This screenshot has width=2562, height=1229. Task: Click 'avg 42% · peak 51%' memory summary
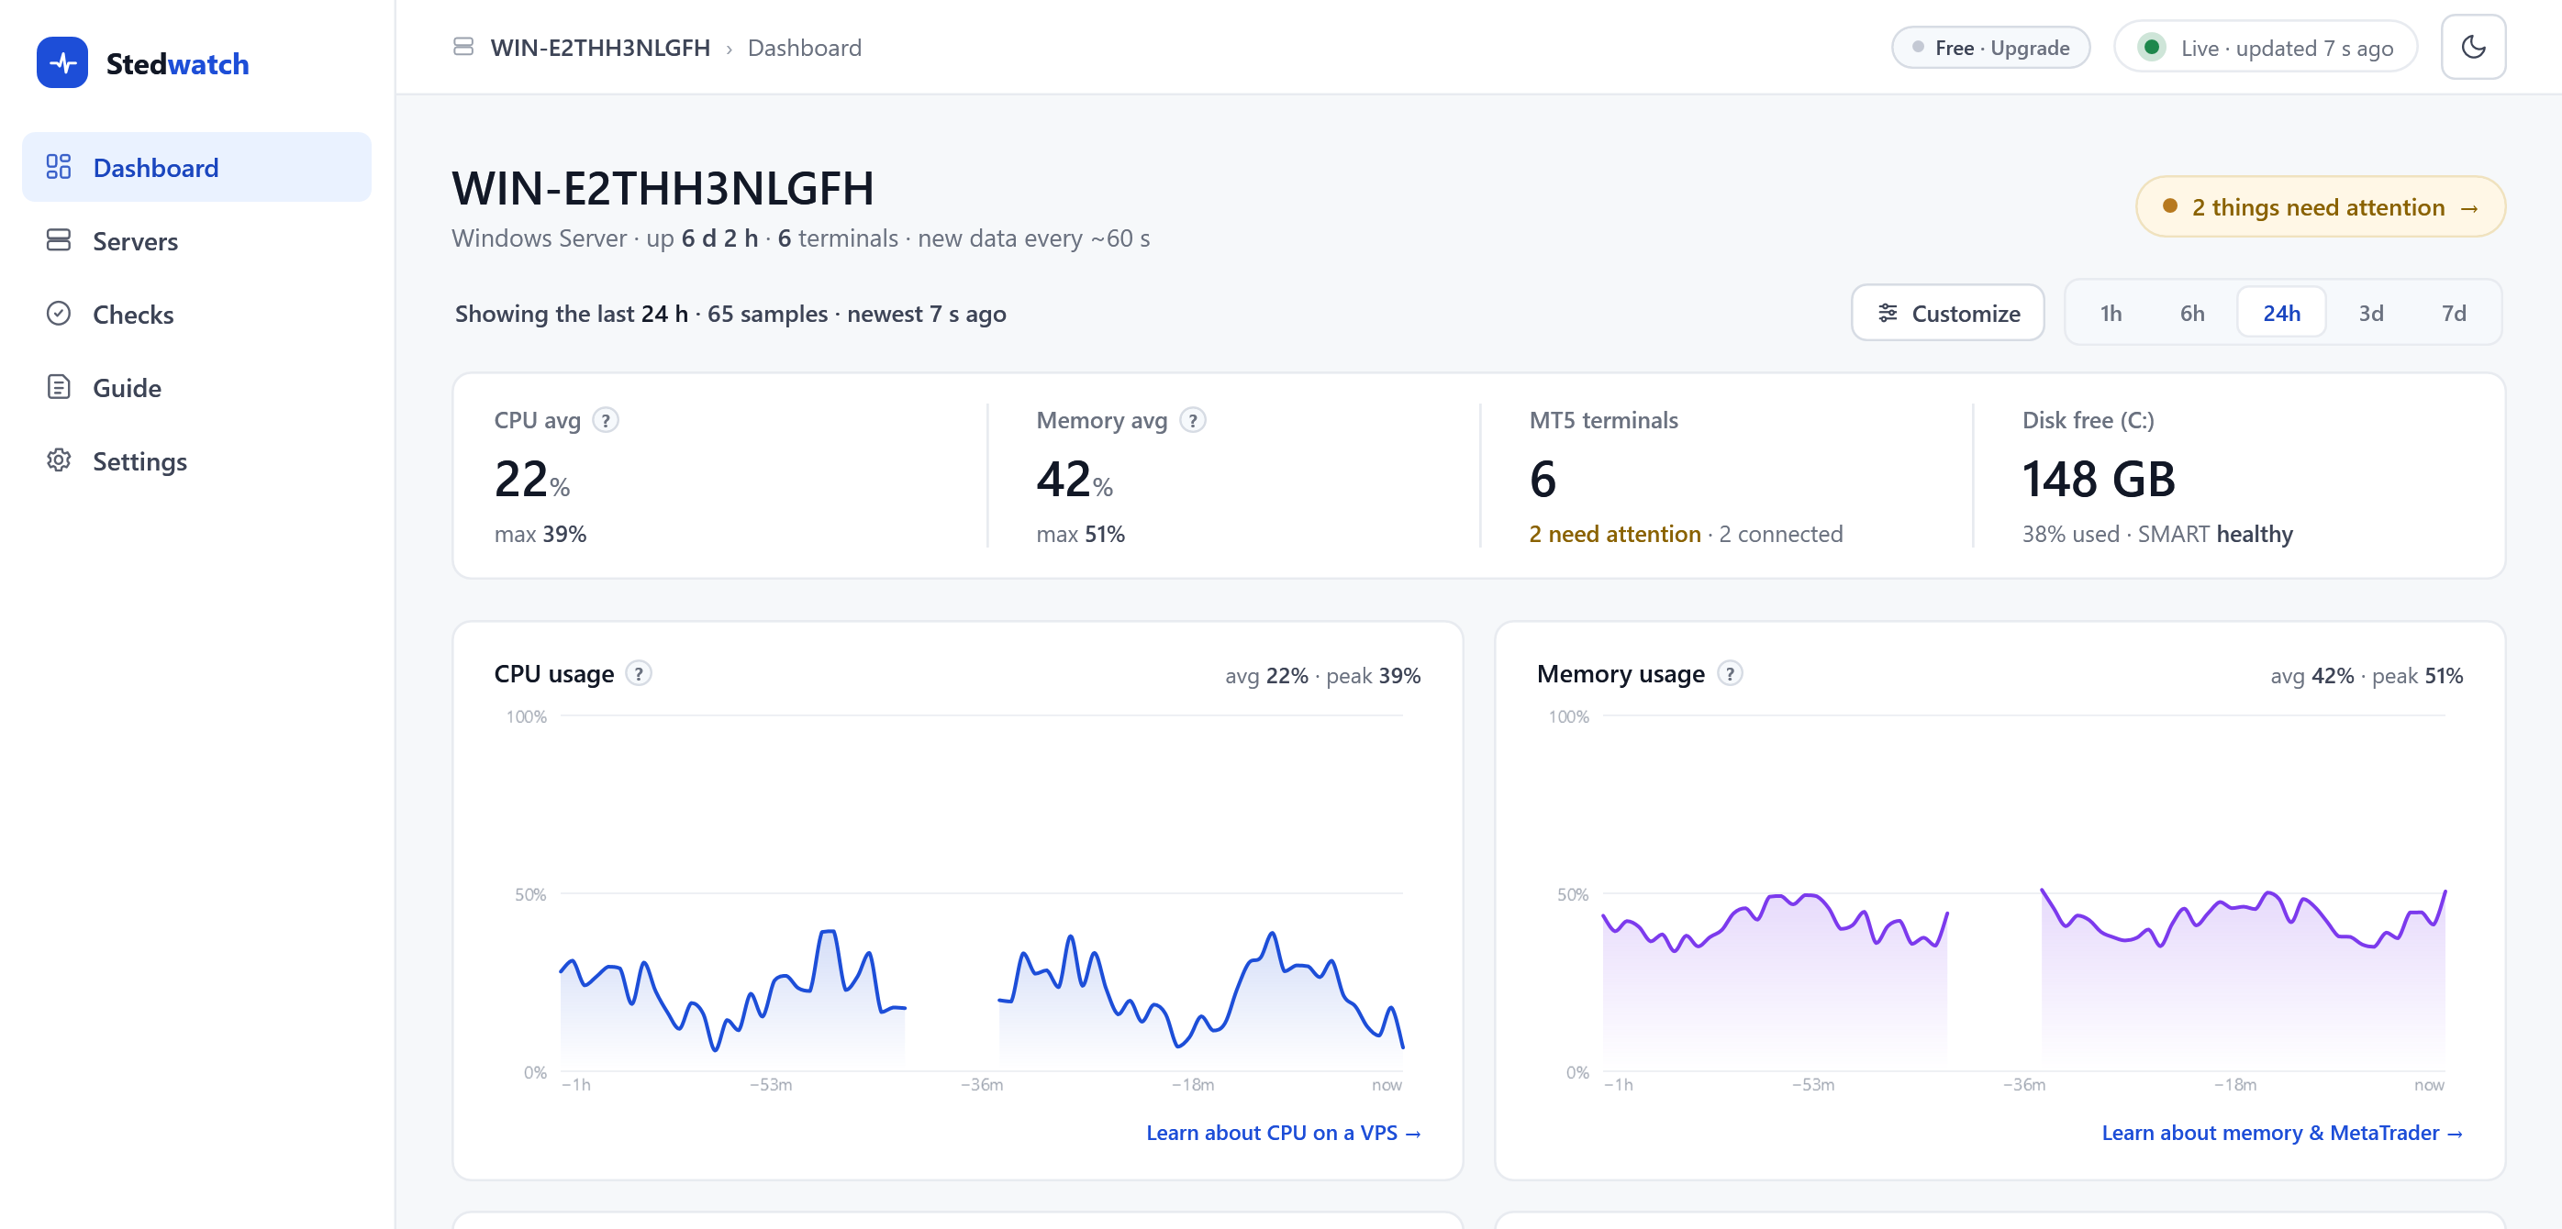[2366, 675]
